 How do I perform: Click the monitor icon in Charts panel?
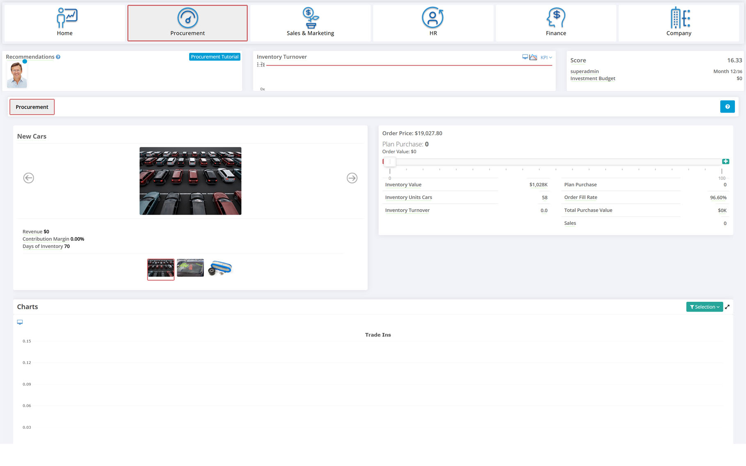point(20,322)
